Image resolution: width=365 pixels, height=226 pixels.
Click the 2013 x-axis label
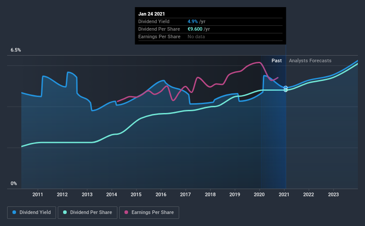click(x=87, y=194)
